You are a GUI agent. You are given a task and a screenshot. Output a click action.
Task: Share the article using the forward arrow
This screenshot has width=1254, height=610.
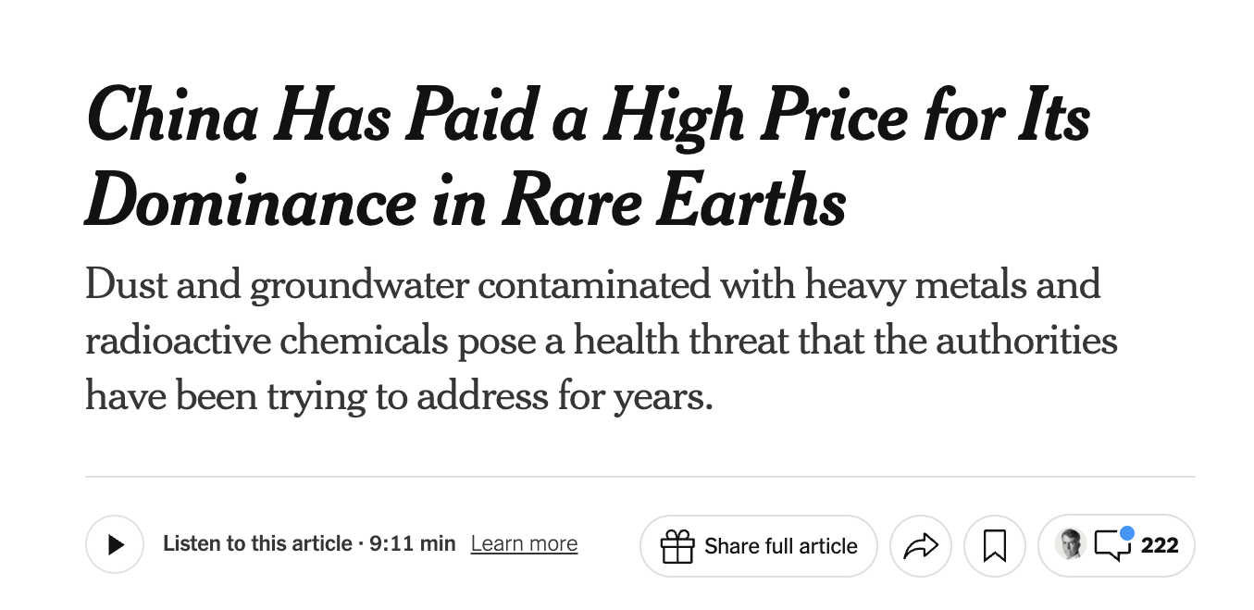tap(922, 545)
